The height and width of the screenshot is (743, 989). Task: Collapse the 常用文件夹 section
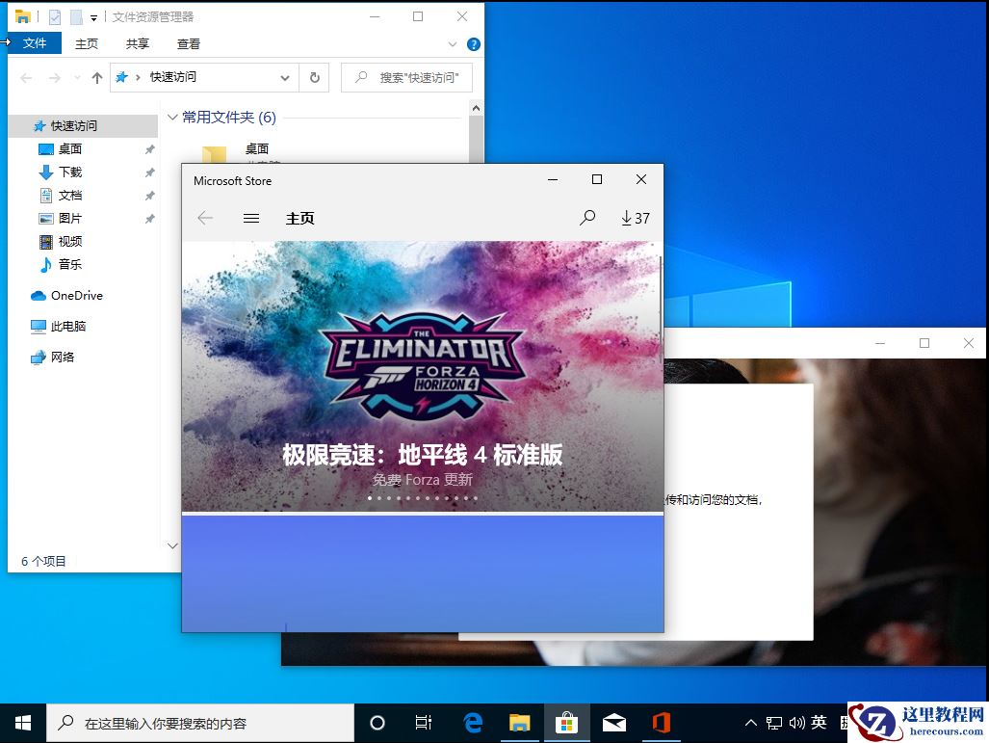coord(171,117)
